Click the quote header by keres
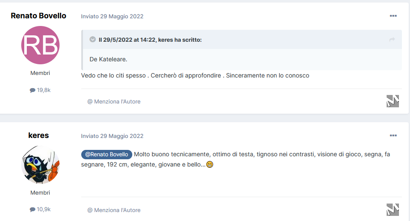This screenshot has width=410, height=221. (150, 40)
